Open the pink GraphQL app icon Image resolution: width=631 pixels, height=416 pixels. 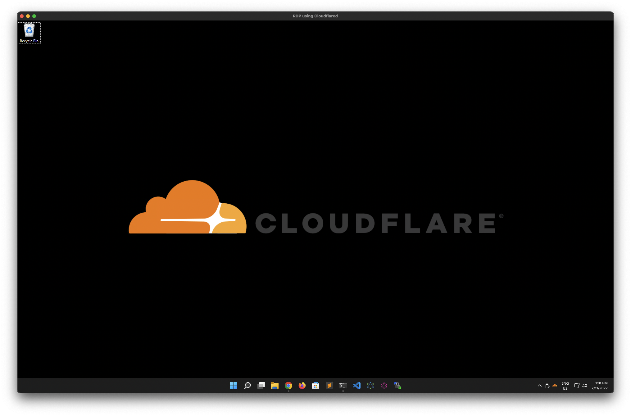384,386
